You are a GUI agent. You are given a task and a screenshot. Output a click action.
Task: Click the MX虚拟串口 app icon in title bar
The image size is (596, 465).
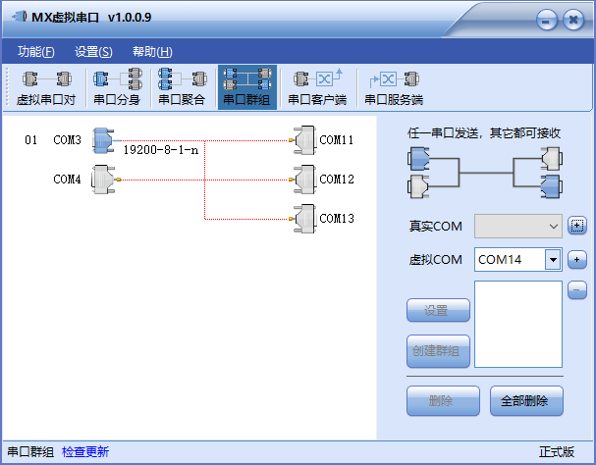[19, 17]
